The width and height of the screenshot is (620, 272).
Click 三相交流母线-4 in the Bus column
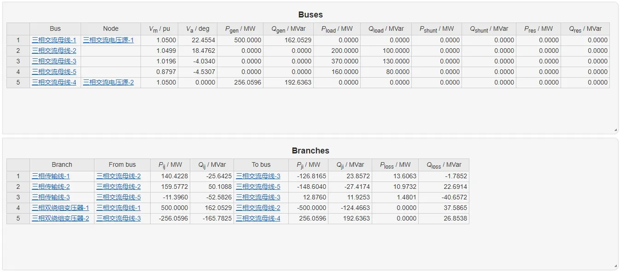[54, 82]
